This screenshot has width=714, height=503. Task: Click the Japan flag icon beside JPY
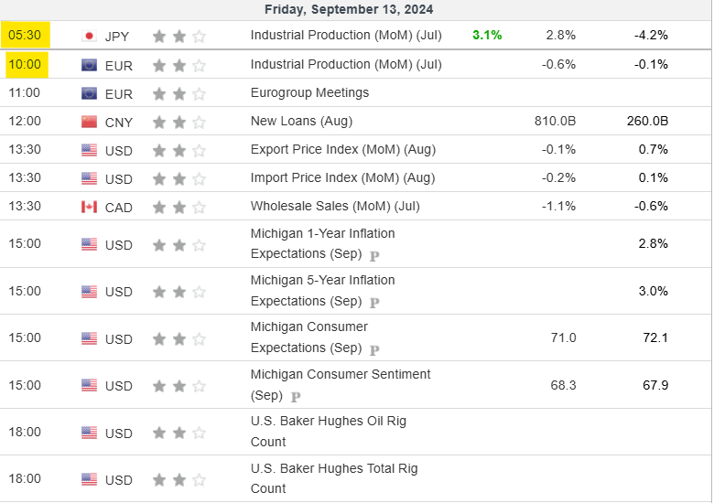point(90,36)
